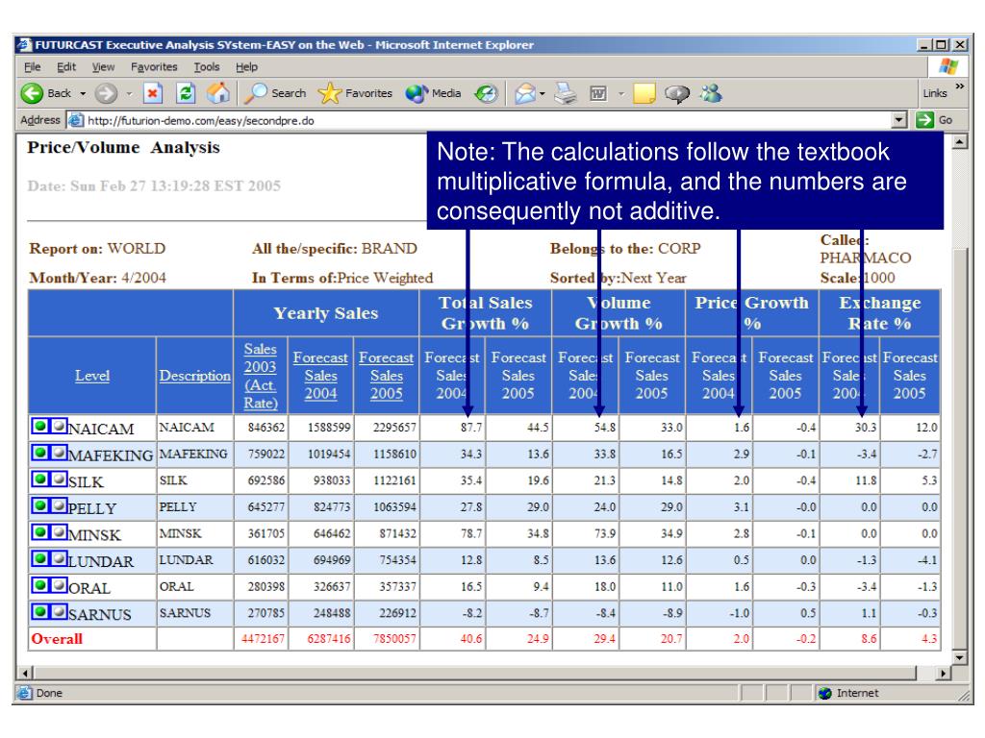Open the View menu
The width and height of the screenshot is (985, 738).
click(103, 67)
